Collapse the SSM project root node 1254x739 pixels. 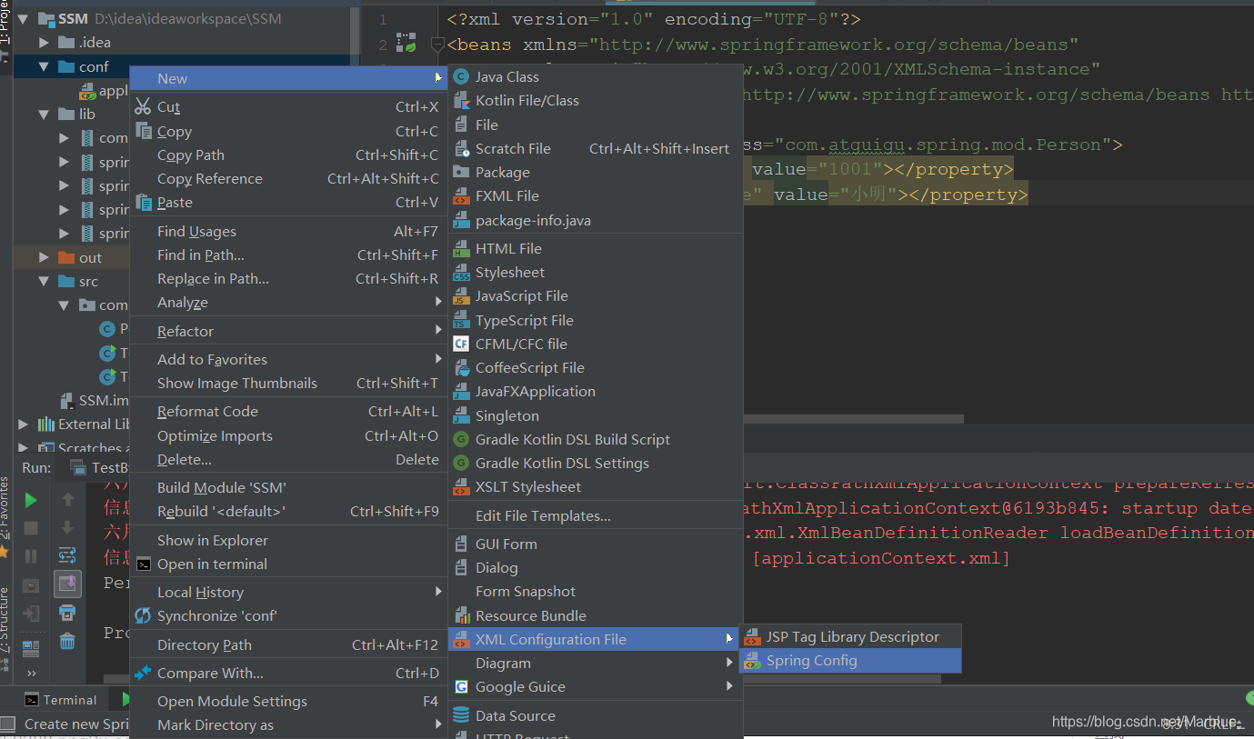[x=23, y=18]
